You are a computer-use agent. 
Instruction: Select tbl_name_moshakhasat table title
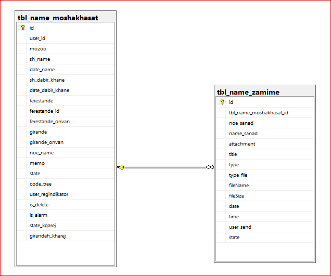coord(58,18)
